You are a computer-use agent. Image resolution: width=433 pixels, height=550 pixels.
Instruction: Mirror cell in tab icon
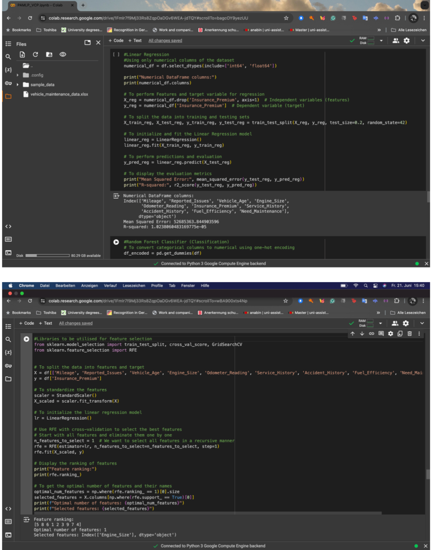pos(400,334)
